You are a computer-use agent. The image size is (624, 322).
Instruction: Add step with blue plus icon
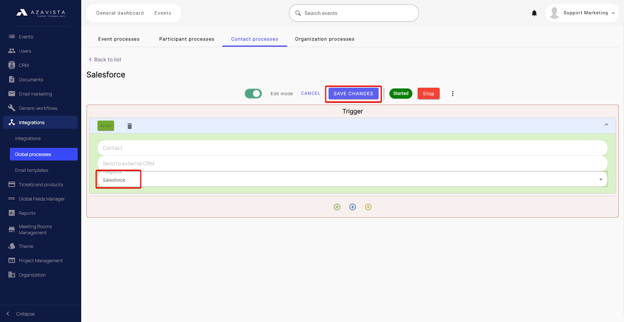click(353, 207)
